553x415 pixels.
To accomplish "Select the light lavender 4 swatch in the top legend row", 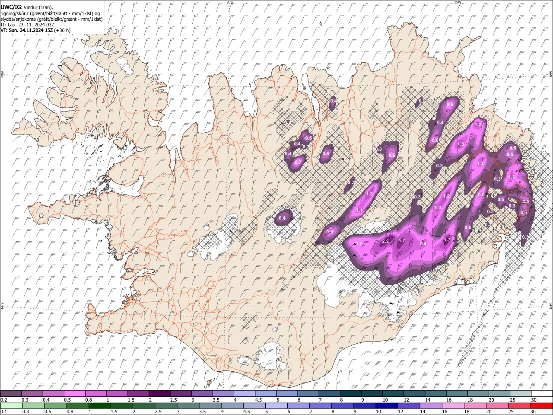I will pos(244,393).
